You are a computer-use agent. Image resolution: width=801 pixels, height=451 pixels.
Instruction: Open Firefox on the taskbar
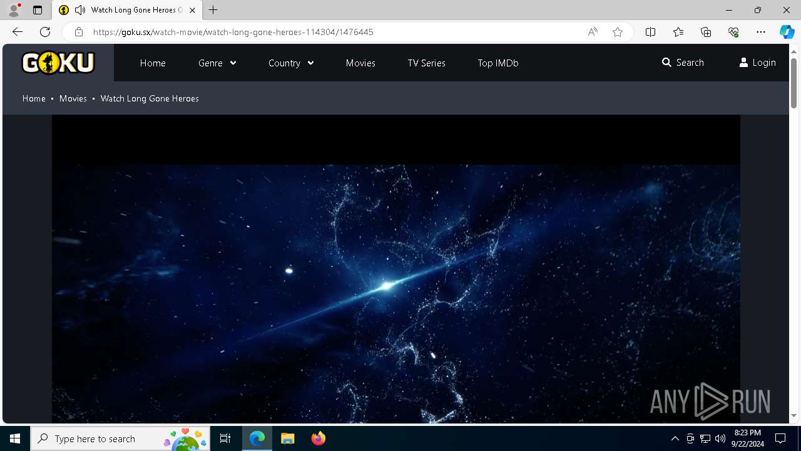319,438
